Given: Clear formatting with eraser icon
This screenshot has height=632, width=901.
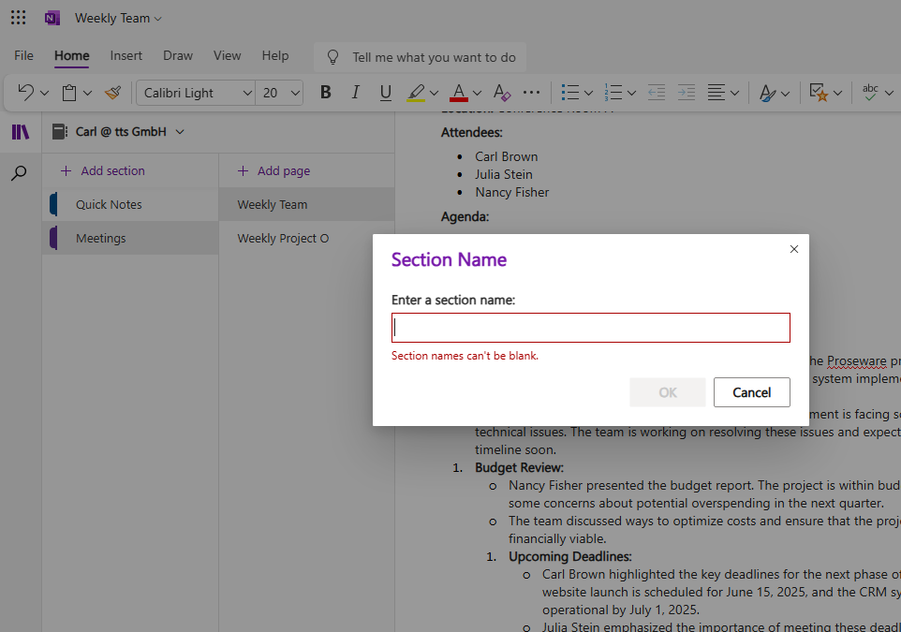Looking at the screenshot, I should pyautogui.click(x=502, y=93).
